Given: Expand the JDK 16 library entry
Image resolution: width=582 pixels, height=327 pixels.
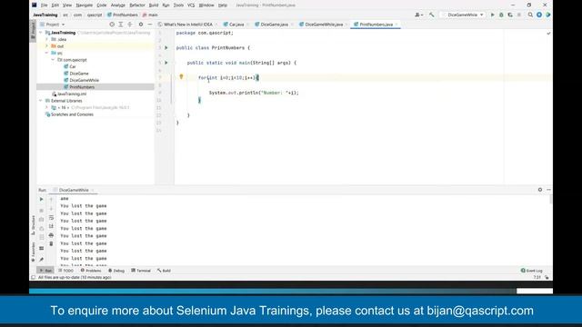Looking at the screenshot, I should tap(46, 107).
